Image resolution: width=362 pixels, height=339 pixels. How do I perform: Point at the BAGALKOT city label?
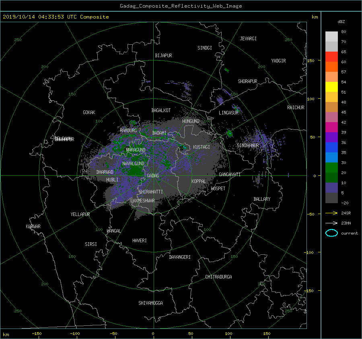[x=161, y=110]
